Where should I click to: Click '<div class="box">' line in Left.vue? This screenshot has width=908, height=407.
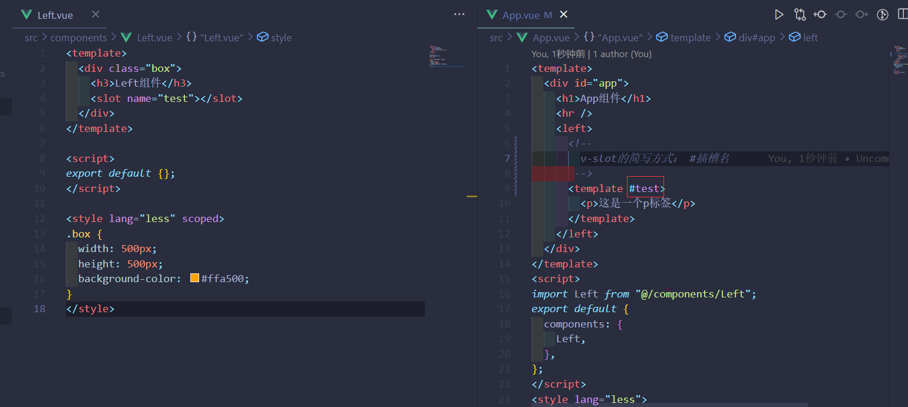[130, 68]
